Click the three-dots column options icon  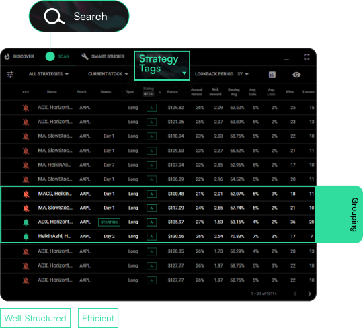(x=26, y=92)
